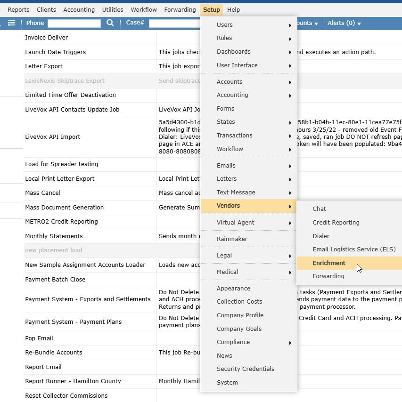402x402 pixels.
Task: Open the Mass Cancel job entry
Action: [x=43, y=193]
